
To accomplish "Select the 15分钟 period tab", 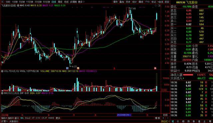I will click(30, 2).
